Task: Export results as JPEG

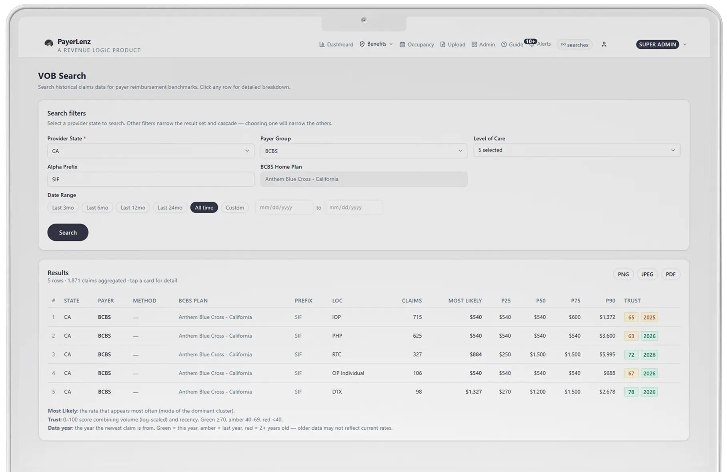Action: (x=647, y=274)
